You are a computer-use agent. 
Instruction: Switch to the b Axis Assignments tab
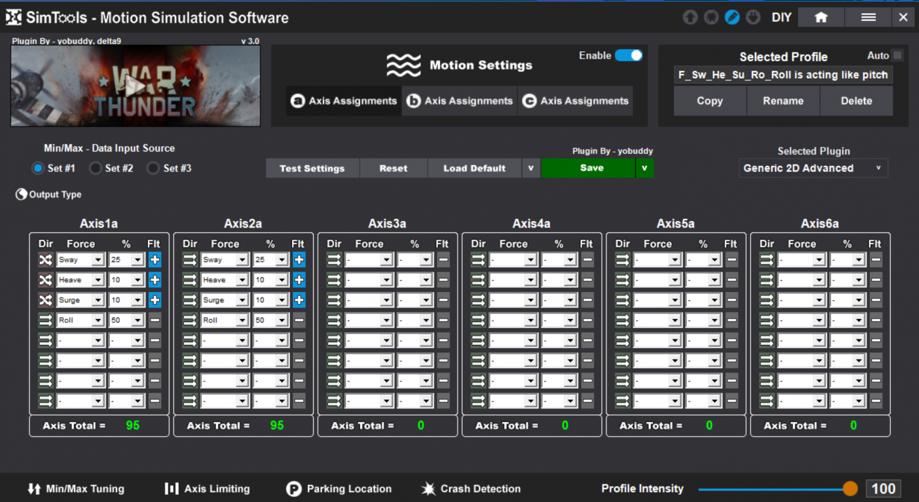click(459, 101)
